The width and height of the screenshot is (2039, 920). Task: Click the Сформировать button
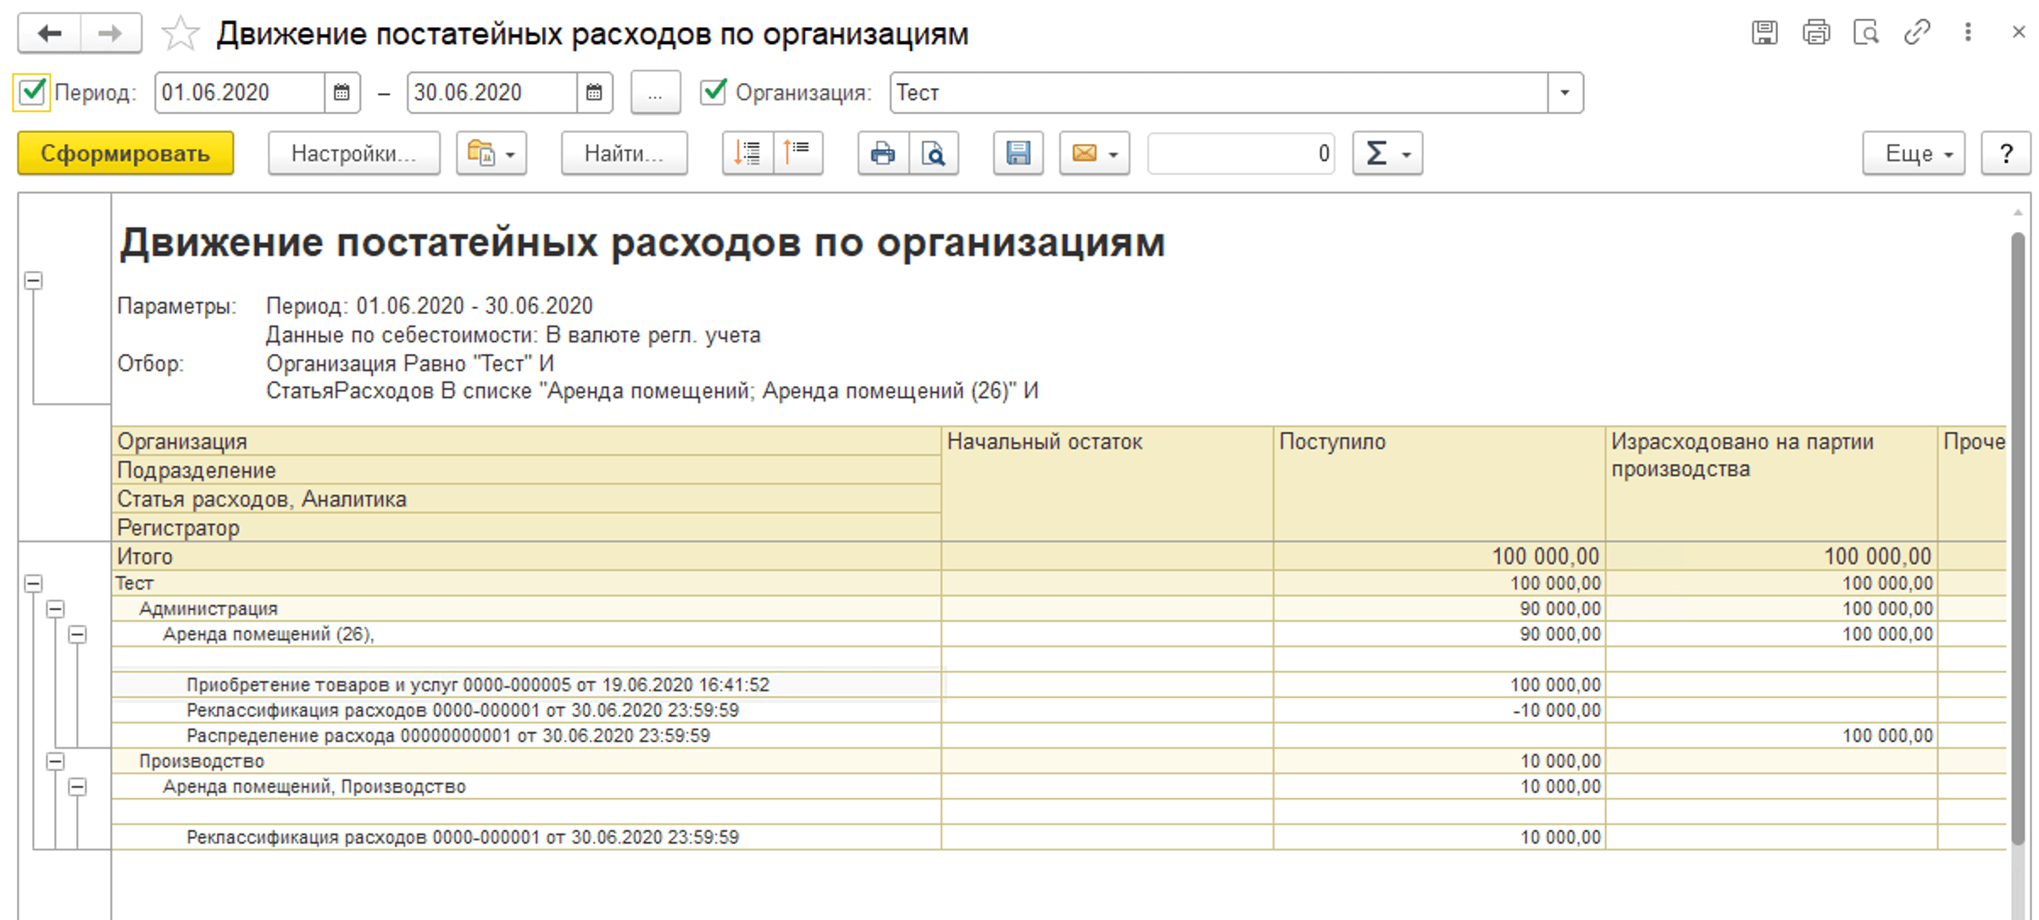pos(125,153)
